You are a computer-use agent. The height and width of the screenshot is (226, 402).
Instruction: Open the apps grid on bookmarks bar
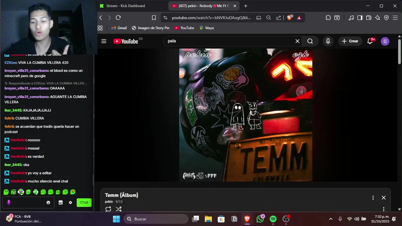click(100, 28)
